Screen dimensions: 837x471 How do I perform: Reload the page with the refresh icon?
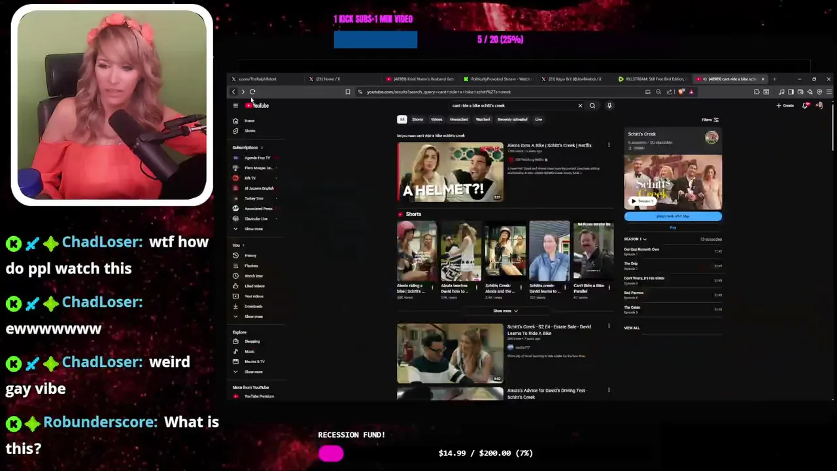252,92
